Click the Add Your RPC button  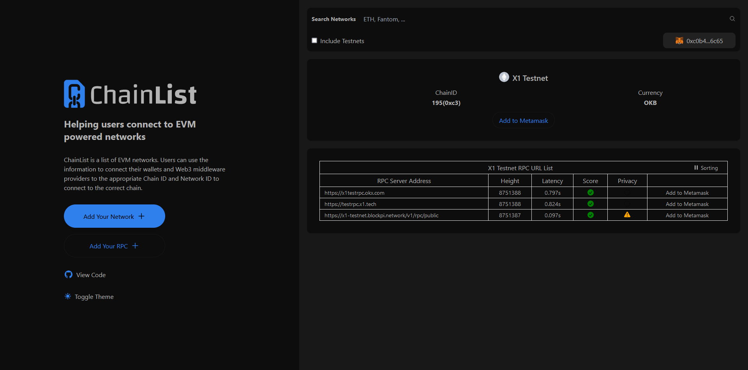pos(114,246)
